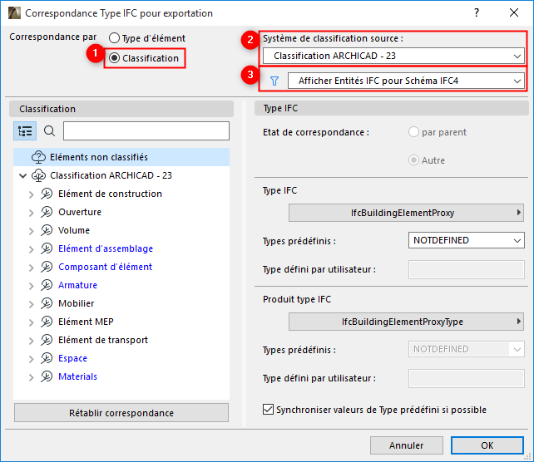Select the Classification radio button
This screenshot has width=534, height=462.
coord(115,58)
